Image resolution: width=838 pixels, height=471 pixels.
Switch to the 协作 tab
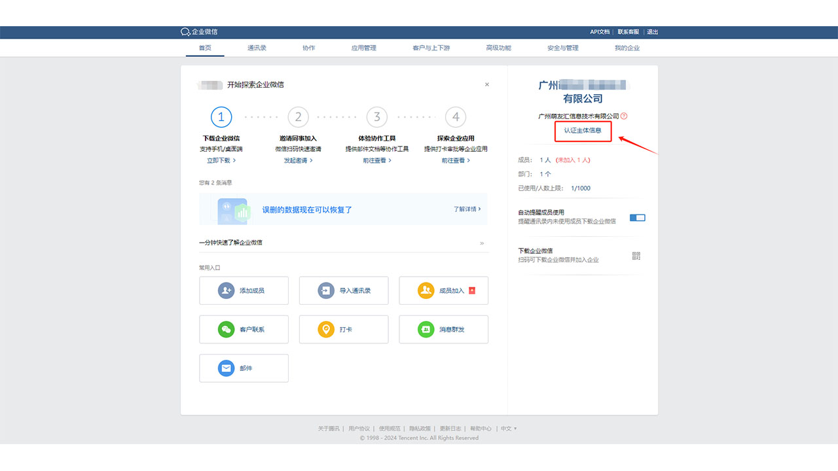(x=309, y=48)
